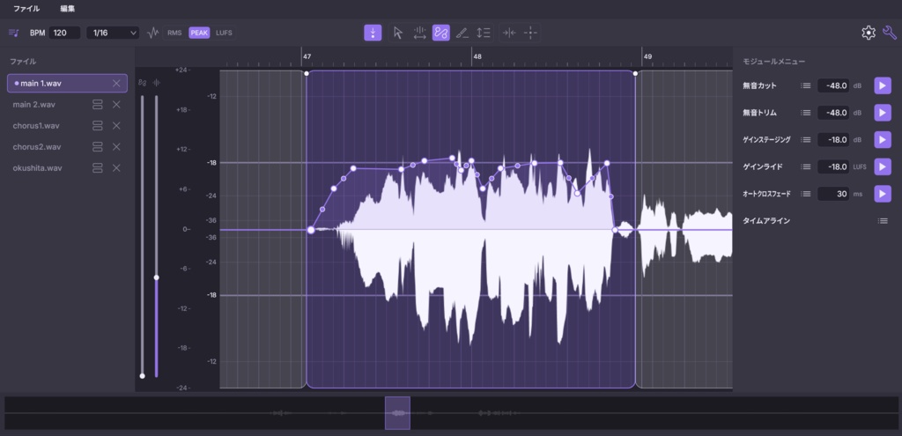
Task: Click the timeline ruler marker 48
Action: coord(477,57)
